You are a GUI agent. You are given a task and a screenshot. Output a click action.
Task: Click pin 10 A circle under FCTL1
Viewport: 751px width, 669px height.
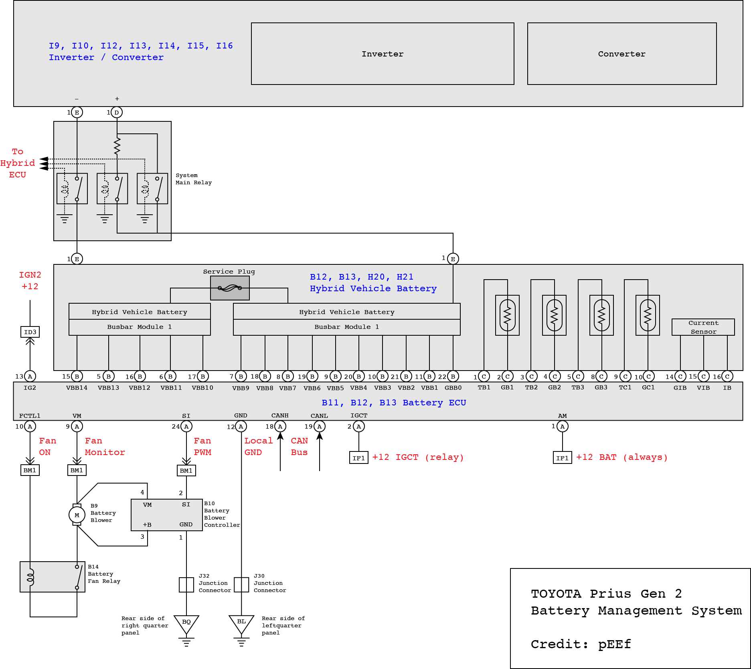(30, 427)
